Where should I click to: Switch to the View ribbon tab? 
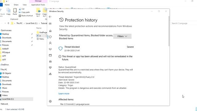pyautogui.click(x=25, y=5)
